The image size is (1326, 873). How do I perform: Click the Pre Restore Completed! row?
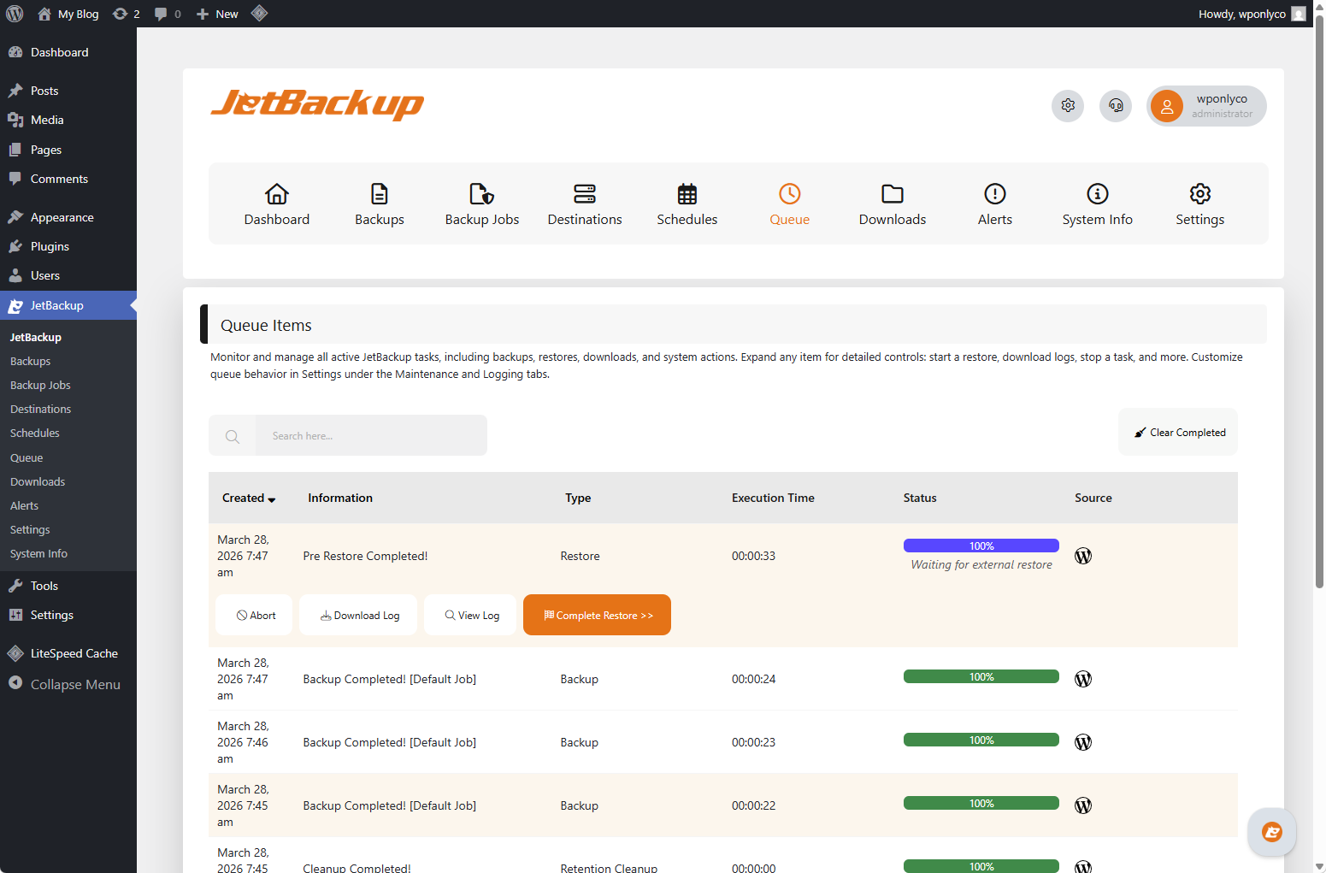(723, 556)
